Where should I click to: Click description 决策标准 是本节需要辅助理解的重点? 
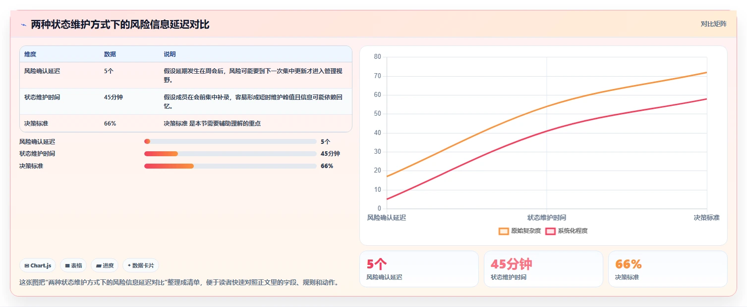click(212, 123)
